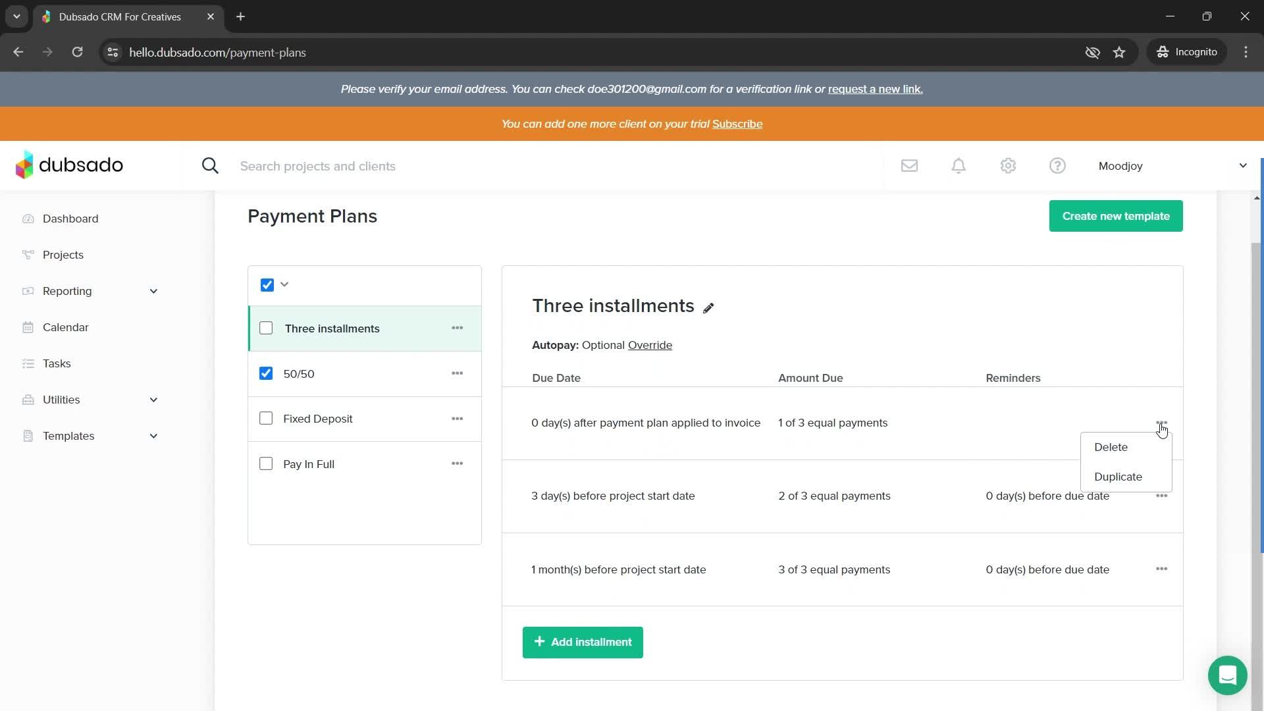
Task: Open Tasks page
Action: pyautogui.click(x=57, y=363)
